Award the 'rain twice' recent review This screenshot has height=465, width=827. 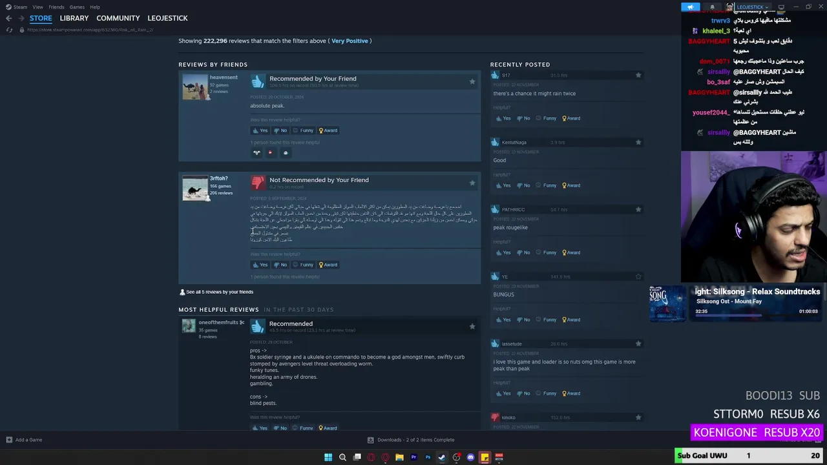pyautogui.click(x=571, y=118)
